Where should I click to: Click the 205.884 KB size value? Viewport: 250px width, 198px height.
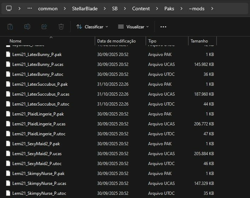(x=204, y=154)
